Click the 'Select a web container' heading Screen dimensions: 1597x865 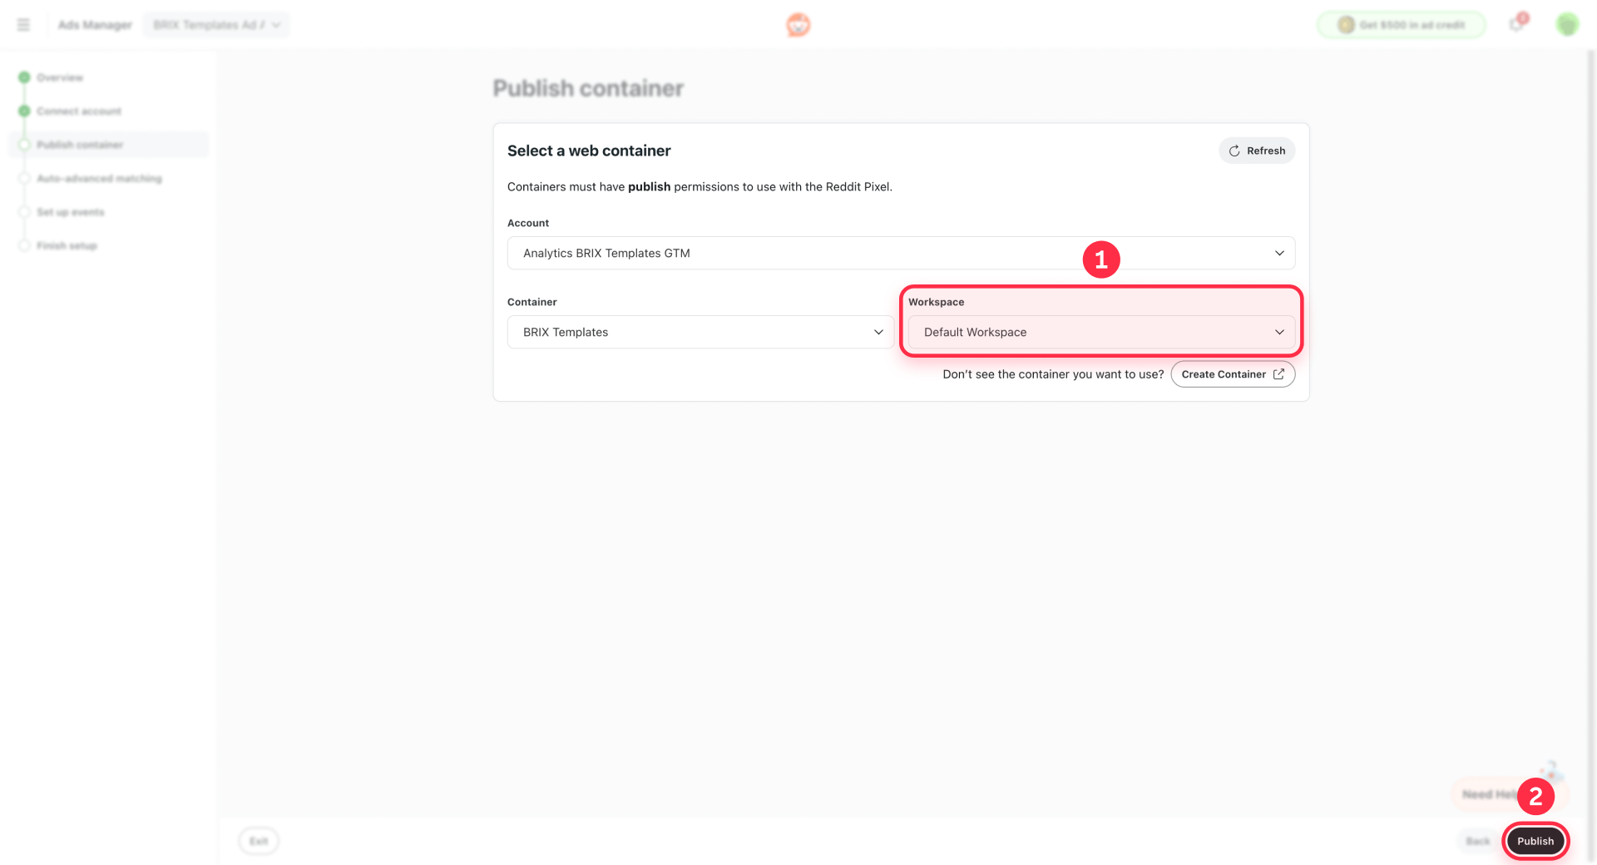pos(589,151)
